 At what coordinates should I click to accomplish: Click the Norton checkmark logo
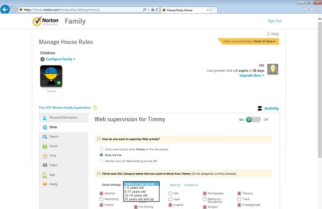[x=37, y=21]
